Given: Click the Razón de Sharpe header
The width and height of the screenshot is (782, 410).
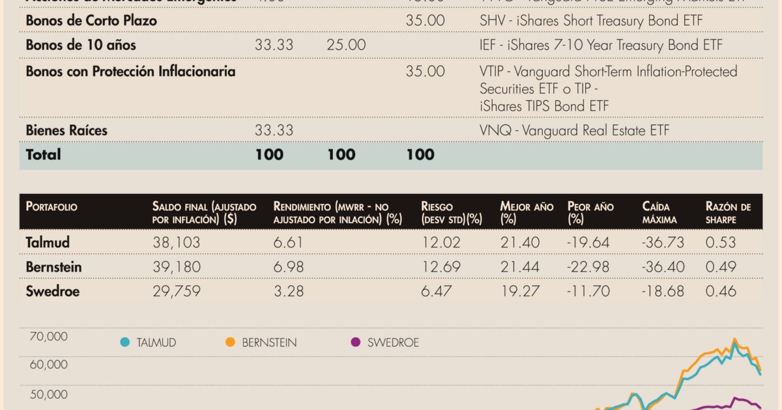Looking at the screenshot, I should (x=728, y=213).
